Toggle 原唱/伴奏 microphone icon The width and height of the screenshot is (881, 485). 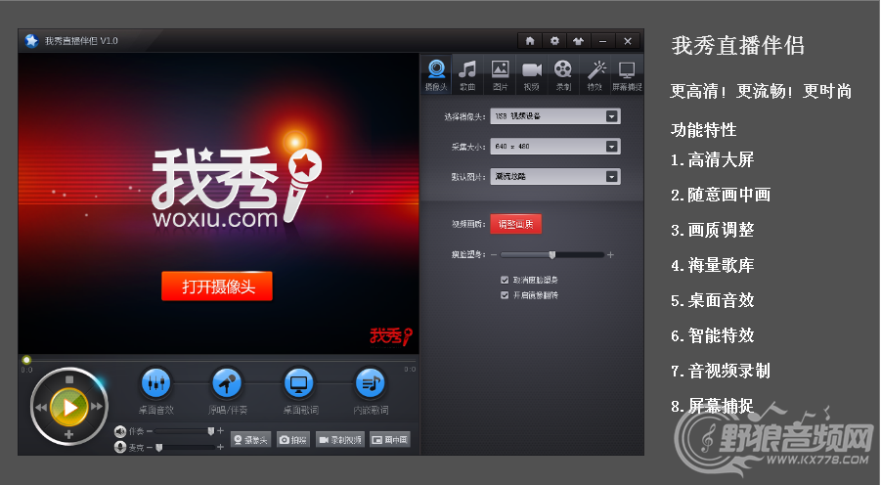227,383
